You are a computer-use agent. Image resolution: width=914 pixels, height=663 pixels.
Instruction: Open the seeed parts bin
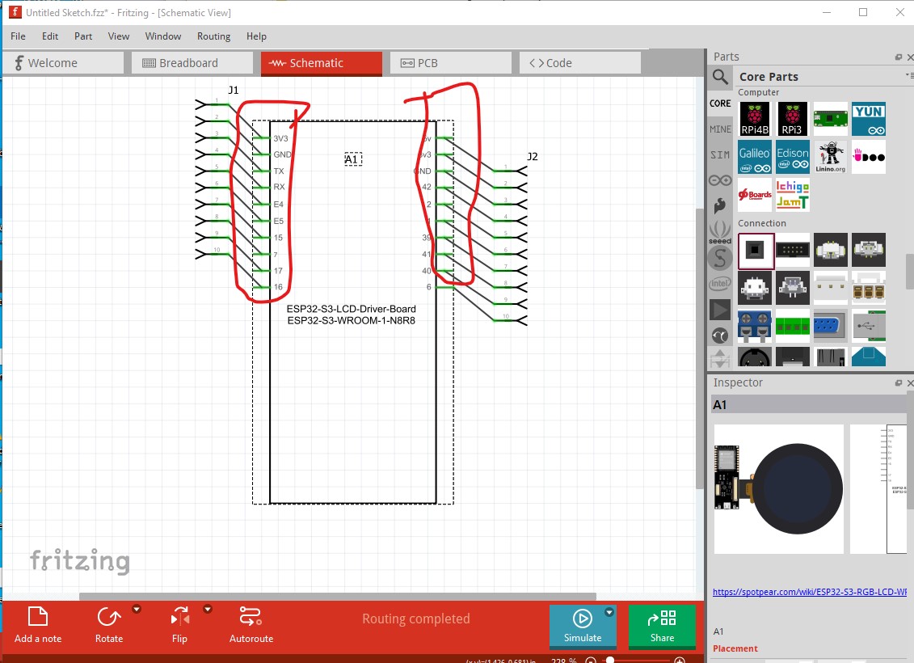pos(720,231)
